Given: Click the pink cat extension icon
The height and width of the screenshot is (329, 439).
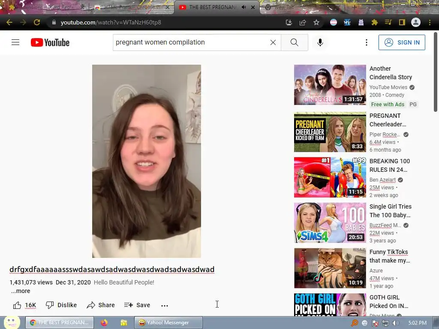Looking at the screenshot, I should point(361,22).
